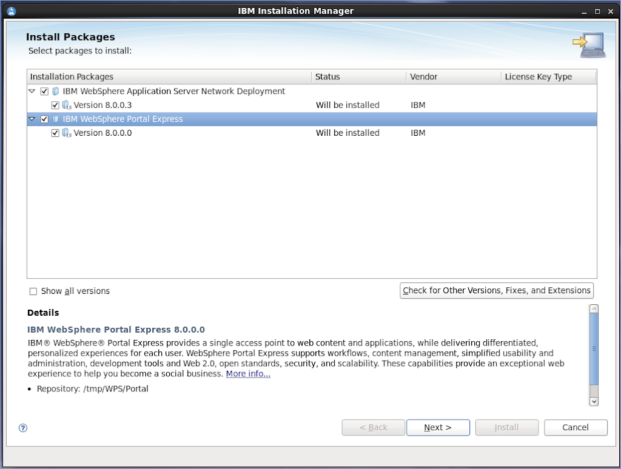
Task: Click the help question mark icon
Action: [23, 428]
